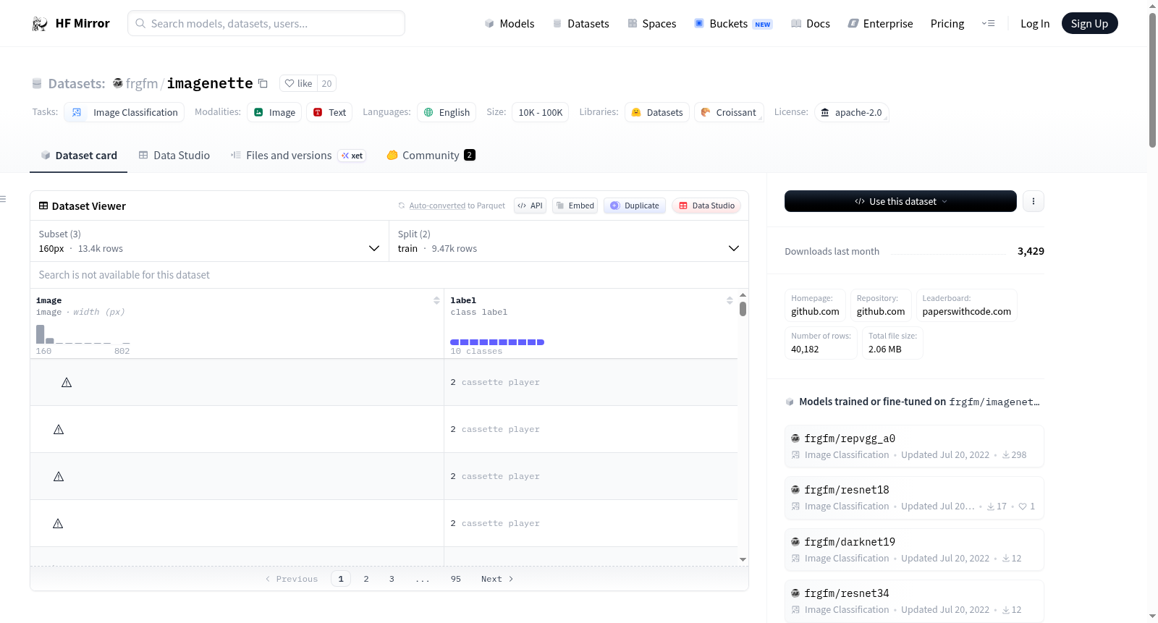Go to page 3 of the dataset viewer

(392, 579)
